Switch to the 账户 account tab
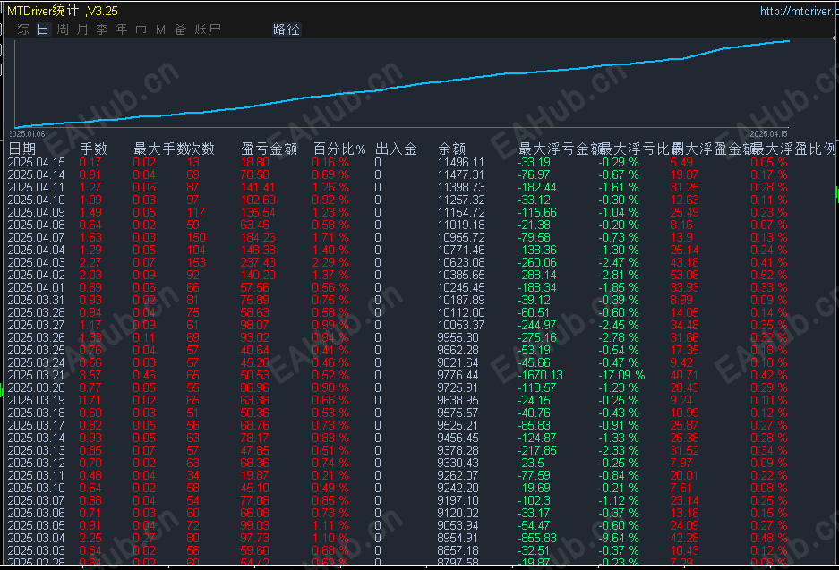Screen dimensions: 839x570 tap(208, 30)
